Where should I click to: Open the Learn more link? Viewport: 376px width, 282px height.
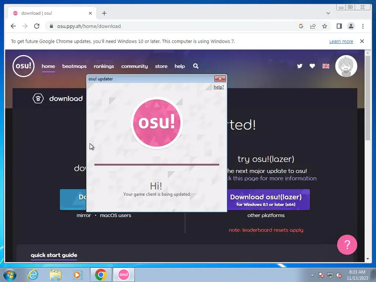click(x=341, y=41)
